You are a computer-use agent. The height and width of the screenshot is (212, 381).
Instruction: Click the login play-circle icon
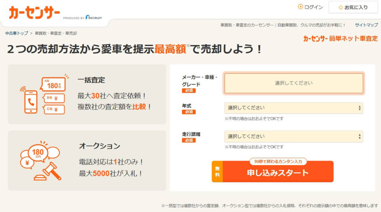pyautogui.click(x=300, y=7)
